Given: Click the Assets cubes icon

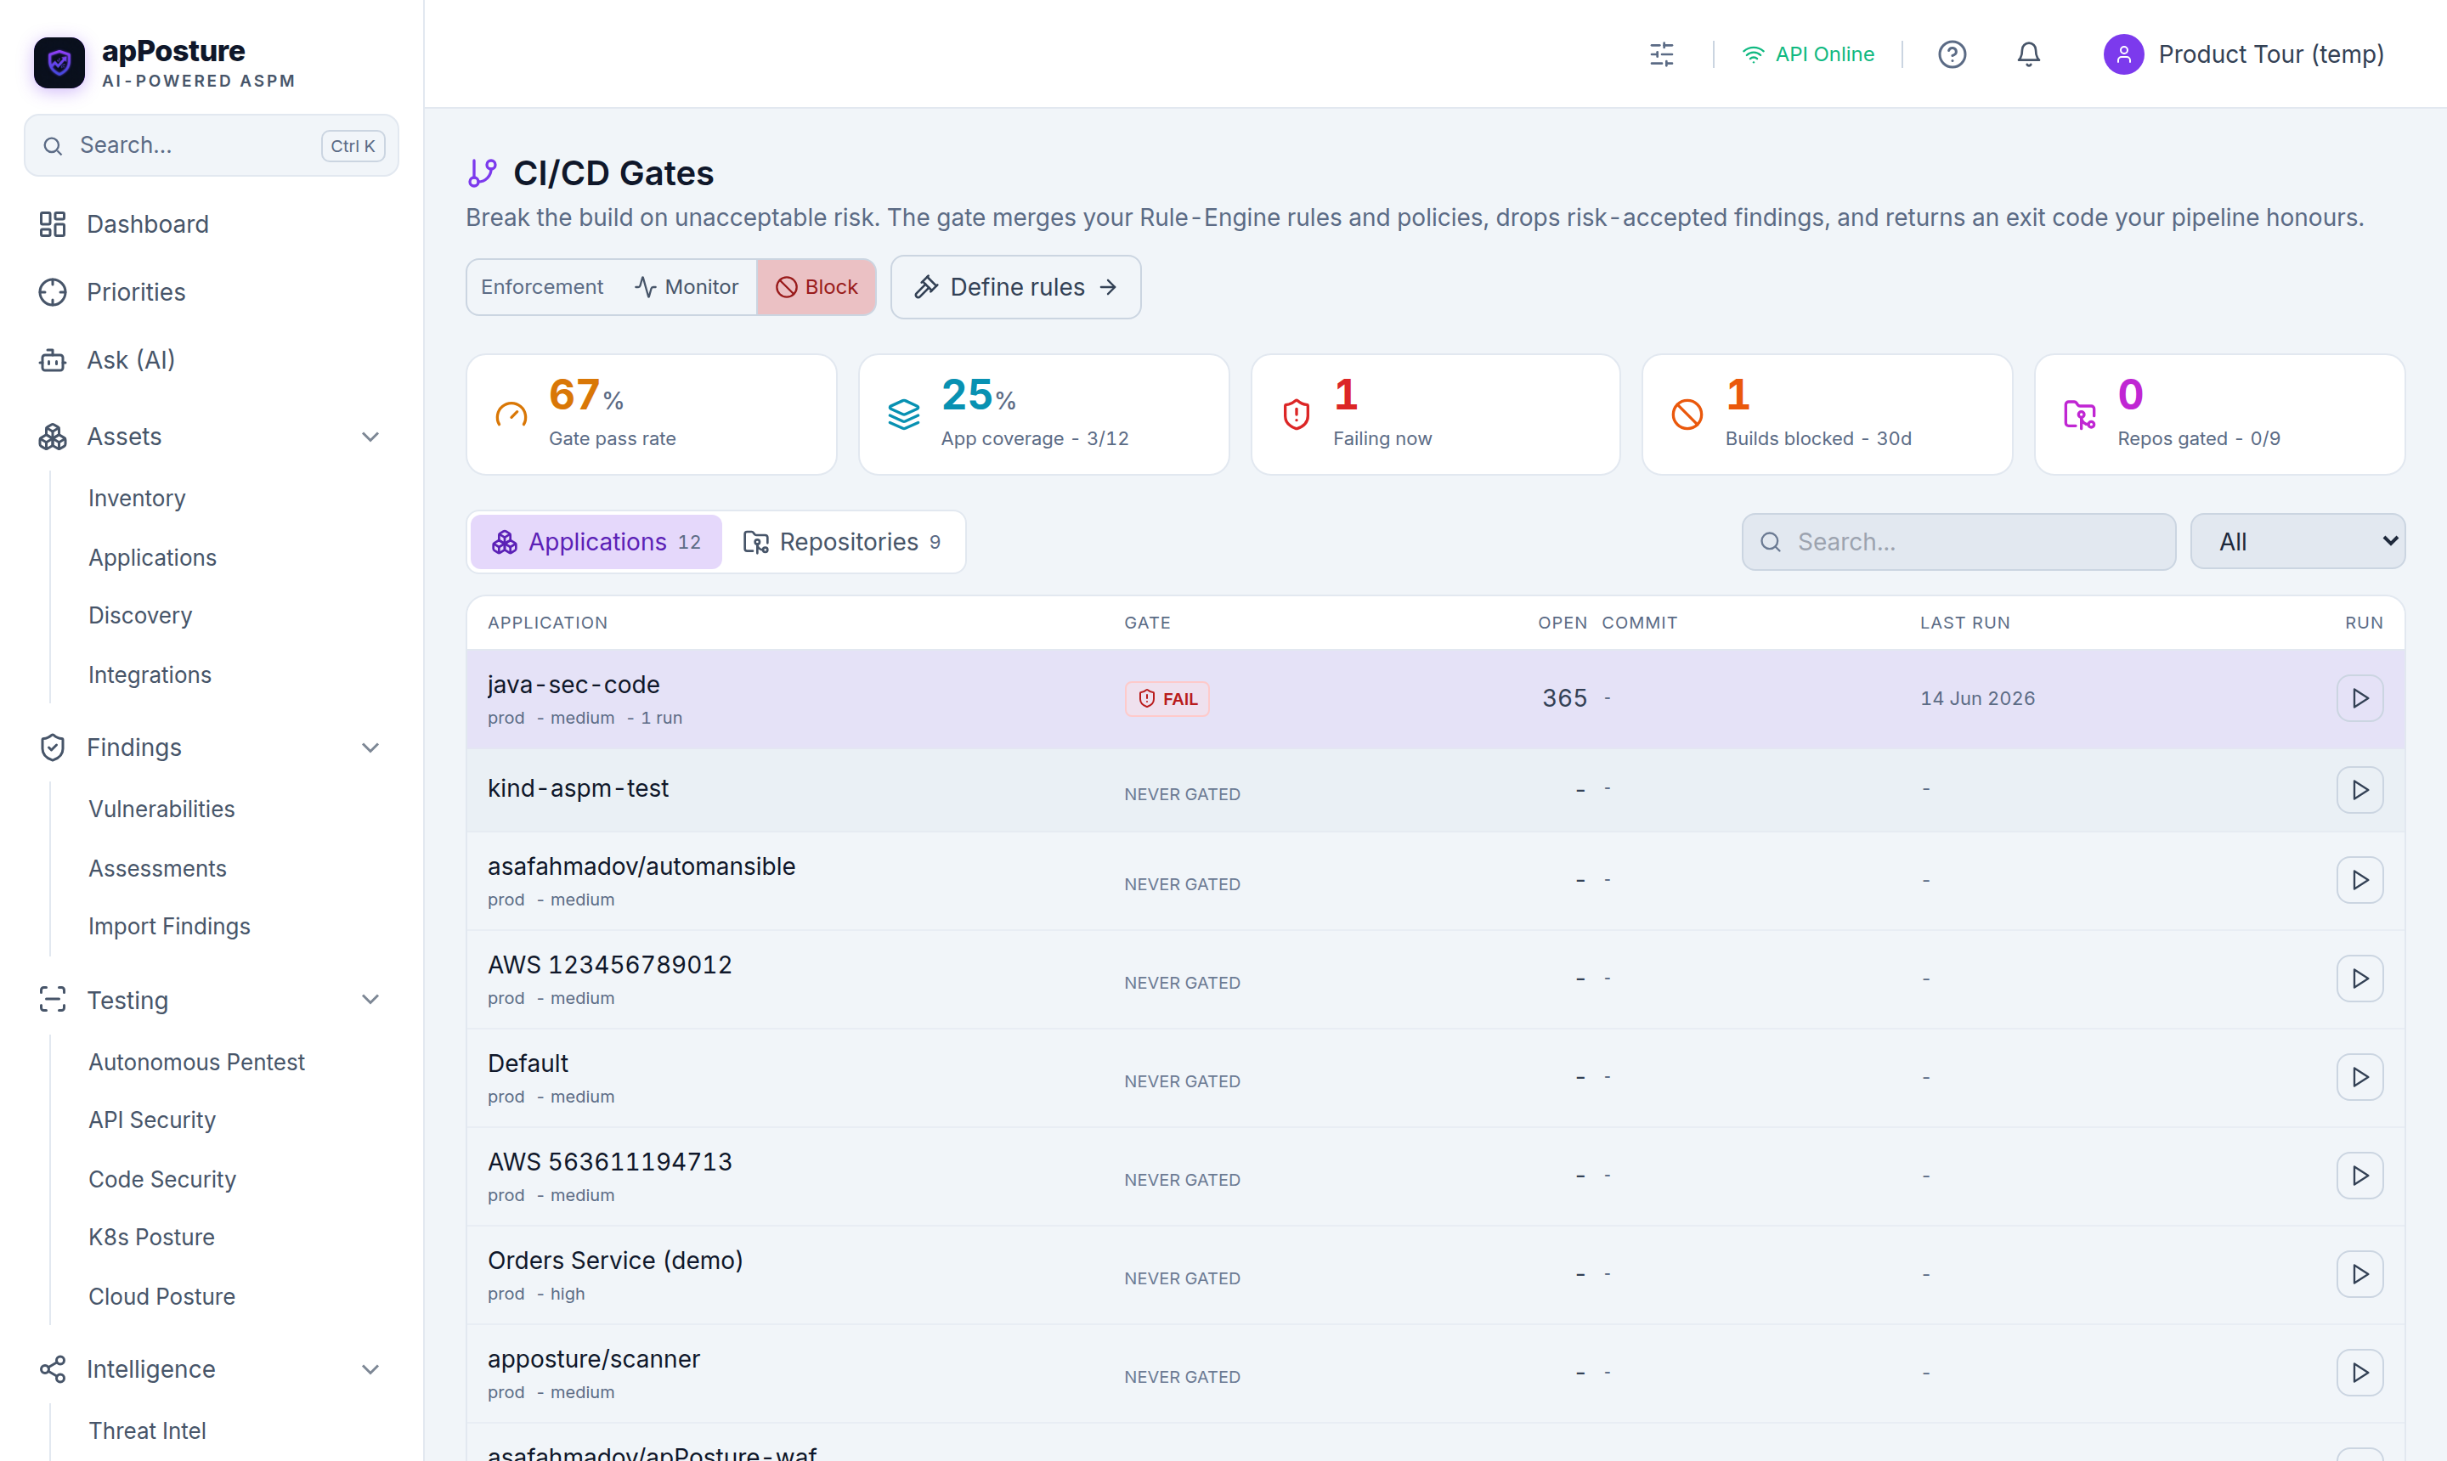Looking at the screenshot, I should (x=52, y=437).
